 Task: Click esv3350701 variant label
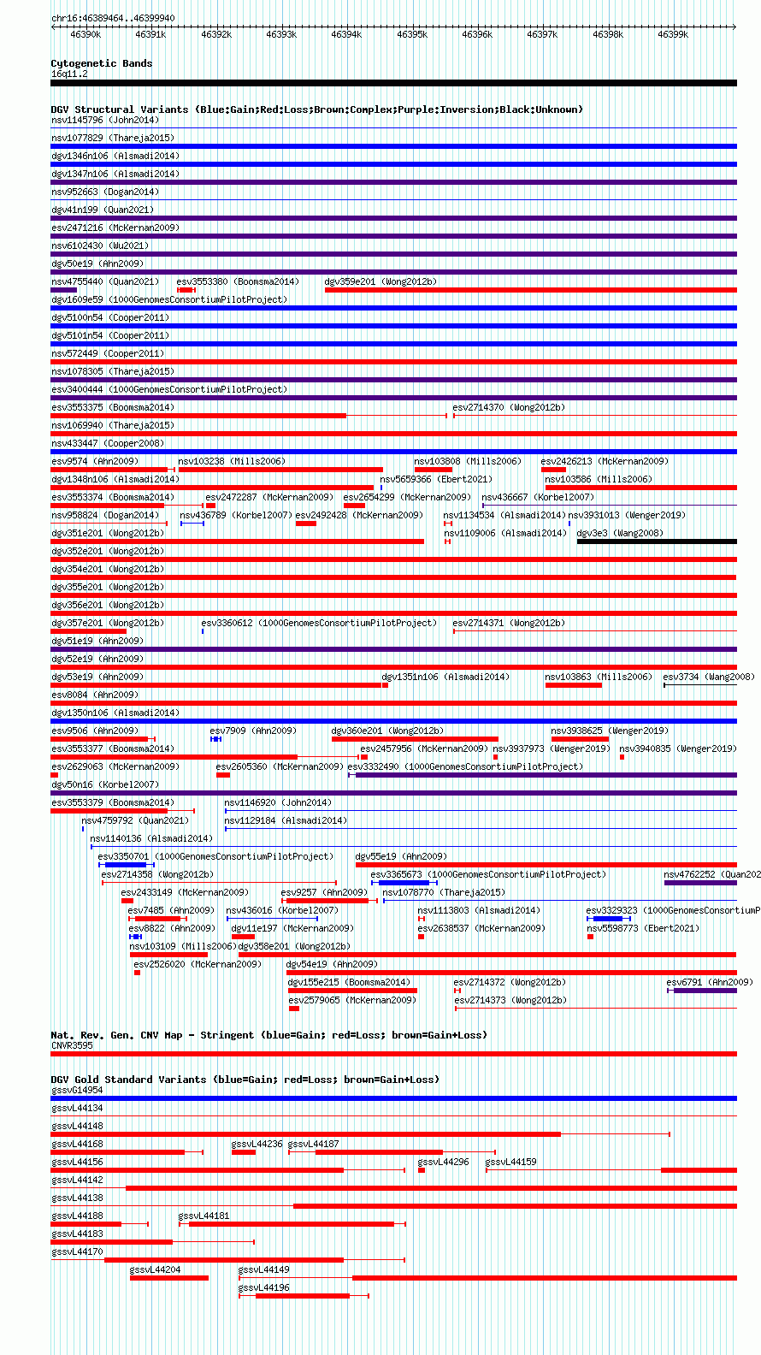[215, 856]
